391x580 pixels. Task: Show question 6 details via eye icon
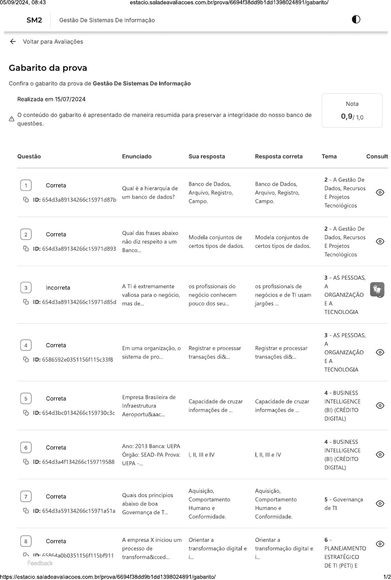380,455
